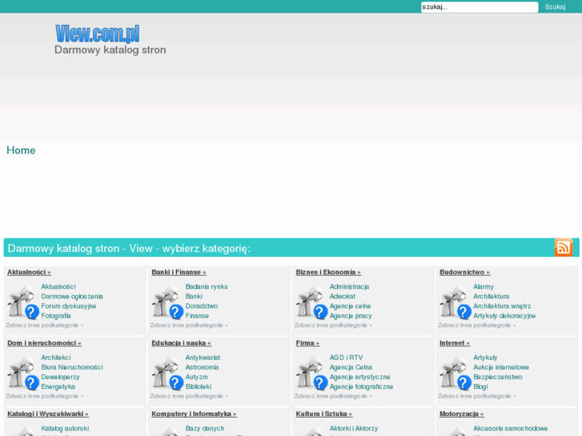Open the Akcesoria samochodowe subcategory

tap(511, 429)
